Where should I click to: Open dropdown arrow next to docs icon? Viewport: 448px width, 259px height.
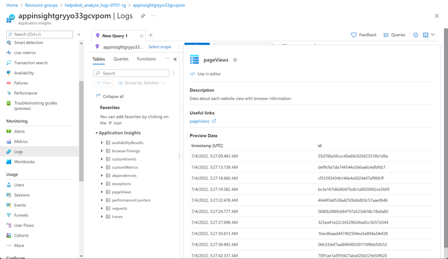click(433, 35)
